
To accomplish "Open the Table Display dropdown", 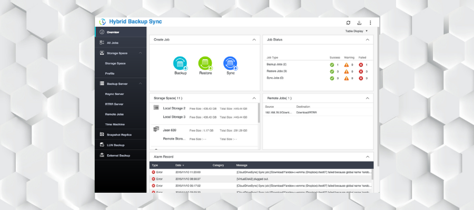I will pos(357,31).
